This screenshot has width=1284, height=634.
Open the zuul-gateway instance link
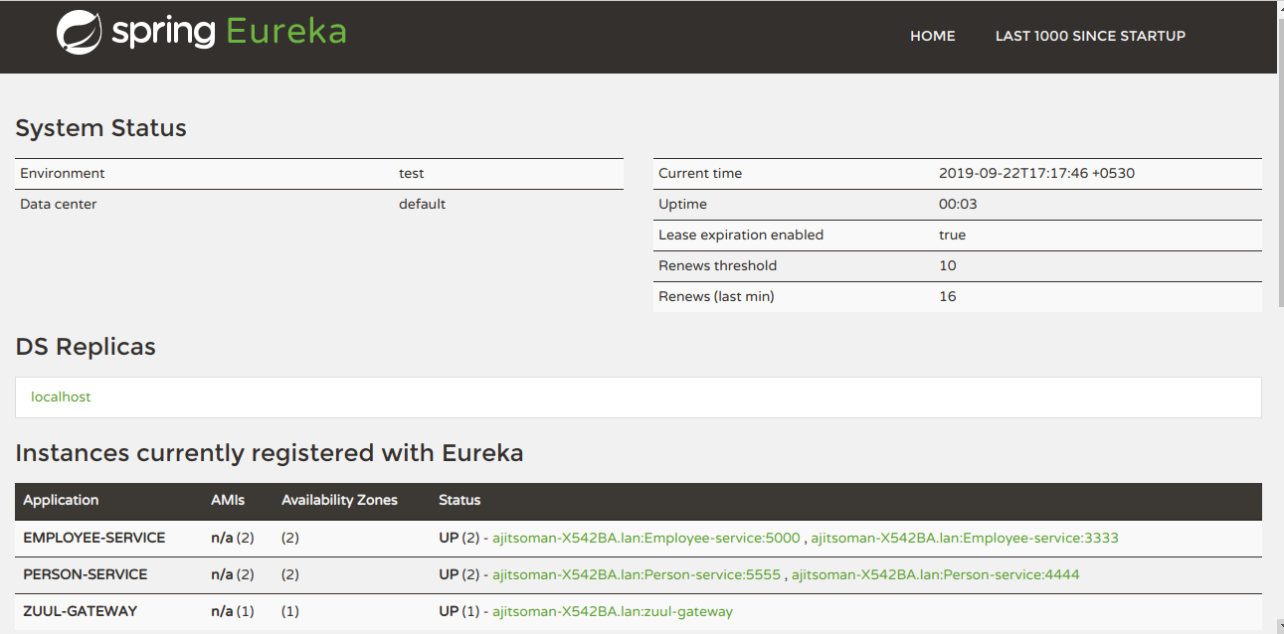(x=613, y=611)
